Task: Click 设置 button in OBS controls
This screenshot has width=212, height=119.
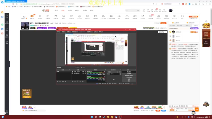Action: pos(129,79)
